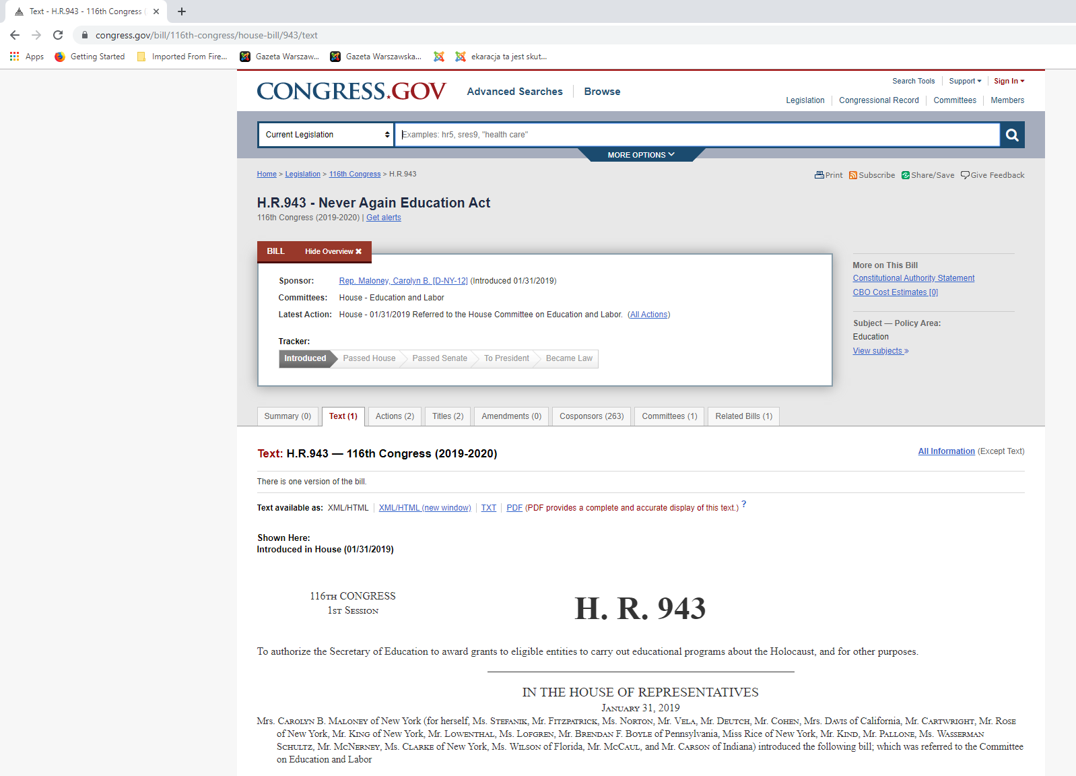The height and width of the screenshot is (776, 1076).
Task: Open the Support dropdown menu
Action: pos(965,81)
